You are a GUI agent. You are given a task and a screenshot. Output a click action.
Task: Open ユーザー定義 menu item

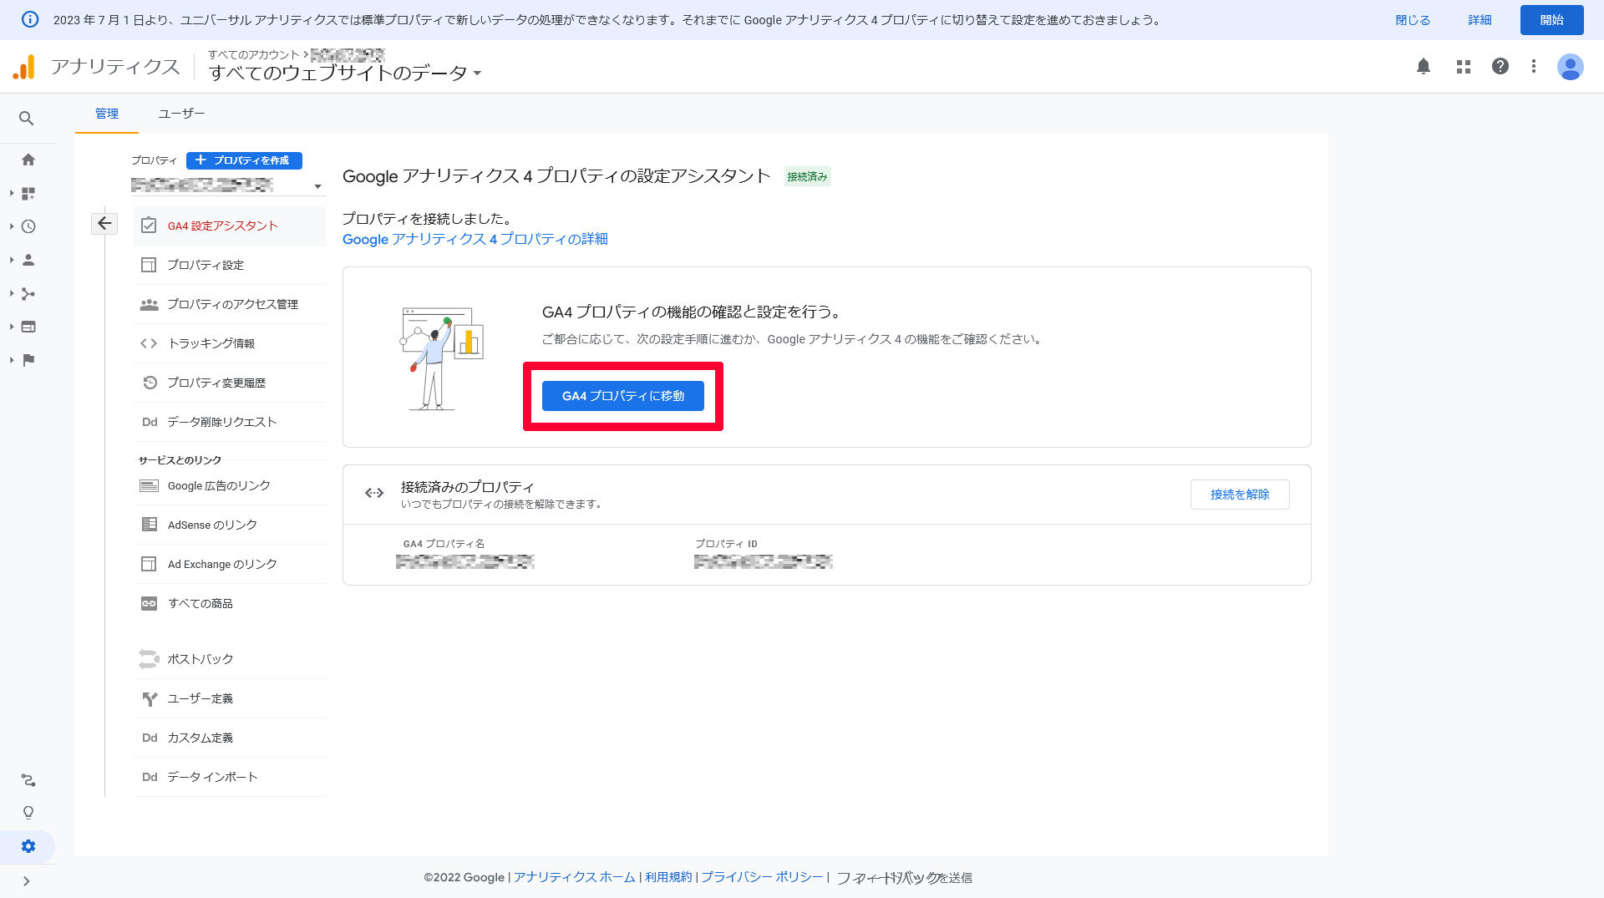pos(230,698)
